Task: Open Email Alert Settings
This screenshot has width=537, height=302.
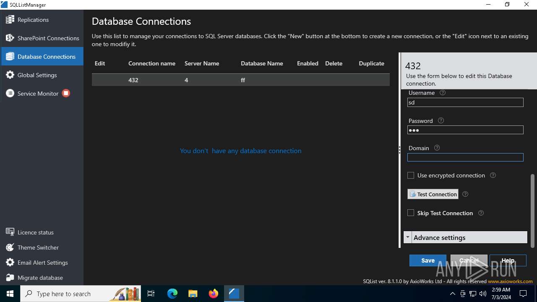Action: coord(42,263)
